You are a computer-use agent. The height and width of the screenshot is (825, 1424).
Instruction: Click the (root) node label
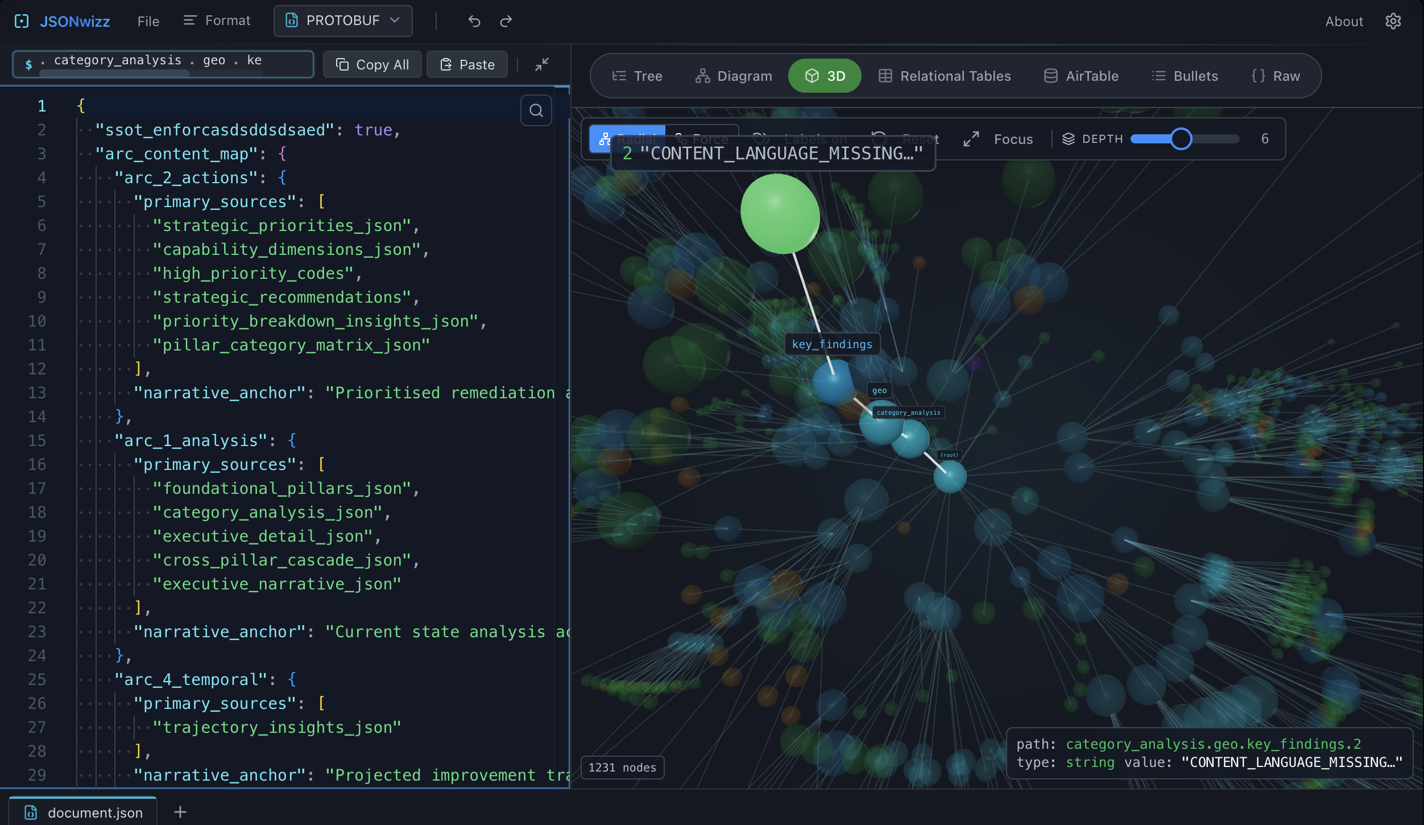pos(949,455)
